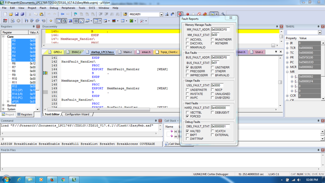Click the MM_FAULT_ADDR value field

click(x=220, y=29)
